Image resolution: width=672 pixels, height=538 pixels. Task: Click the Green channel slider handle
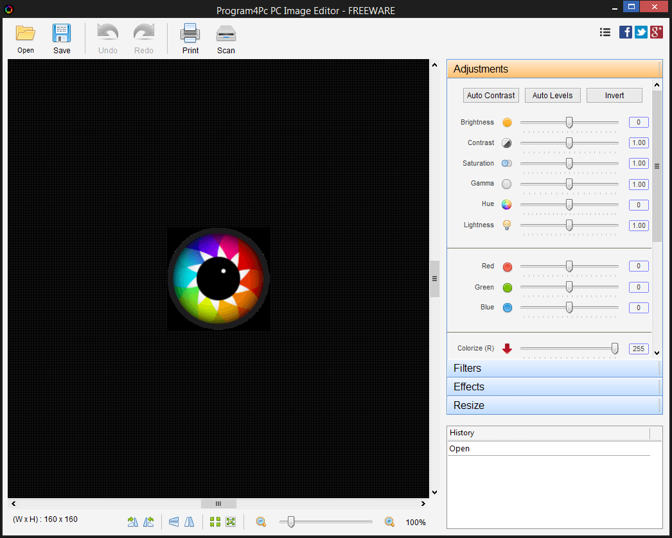(x=569, y=287)
